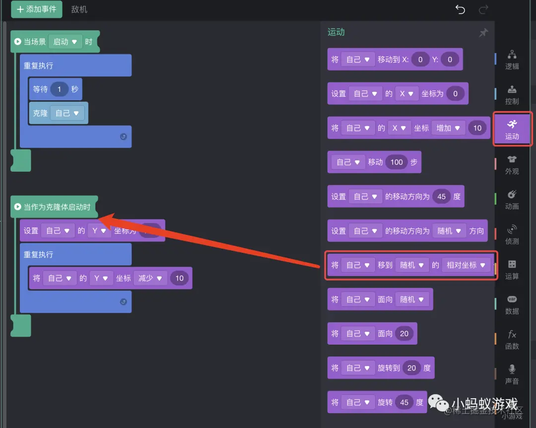This screenshot has height=428, width=536.
Task: Open the 控制 (Control) block category
Action: click(x=512, y=95)
